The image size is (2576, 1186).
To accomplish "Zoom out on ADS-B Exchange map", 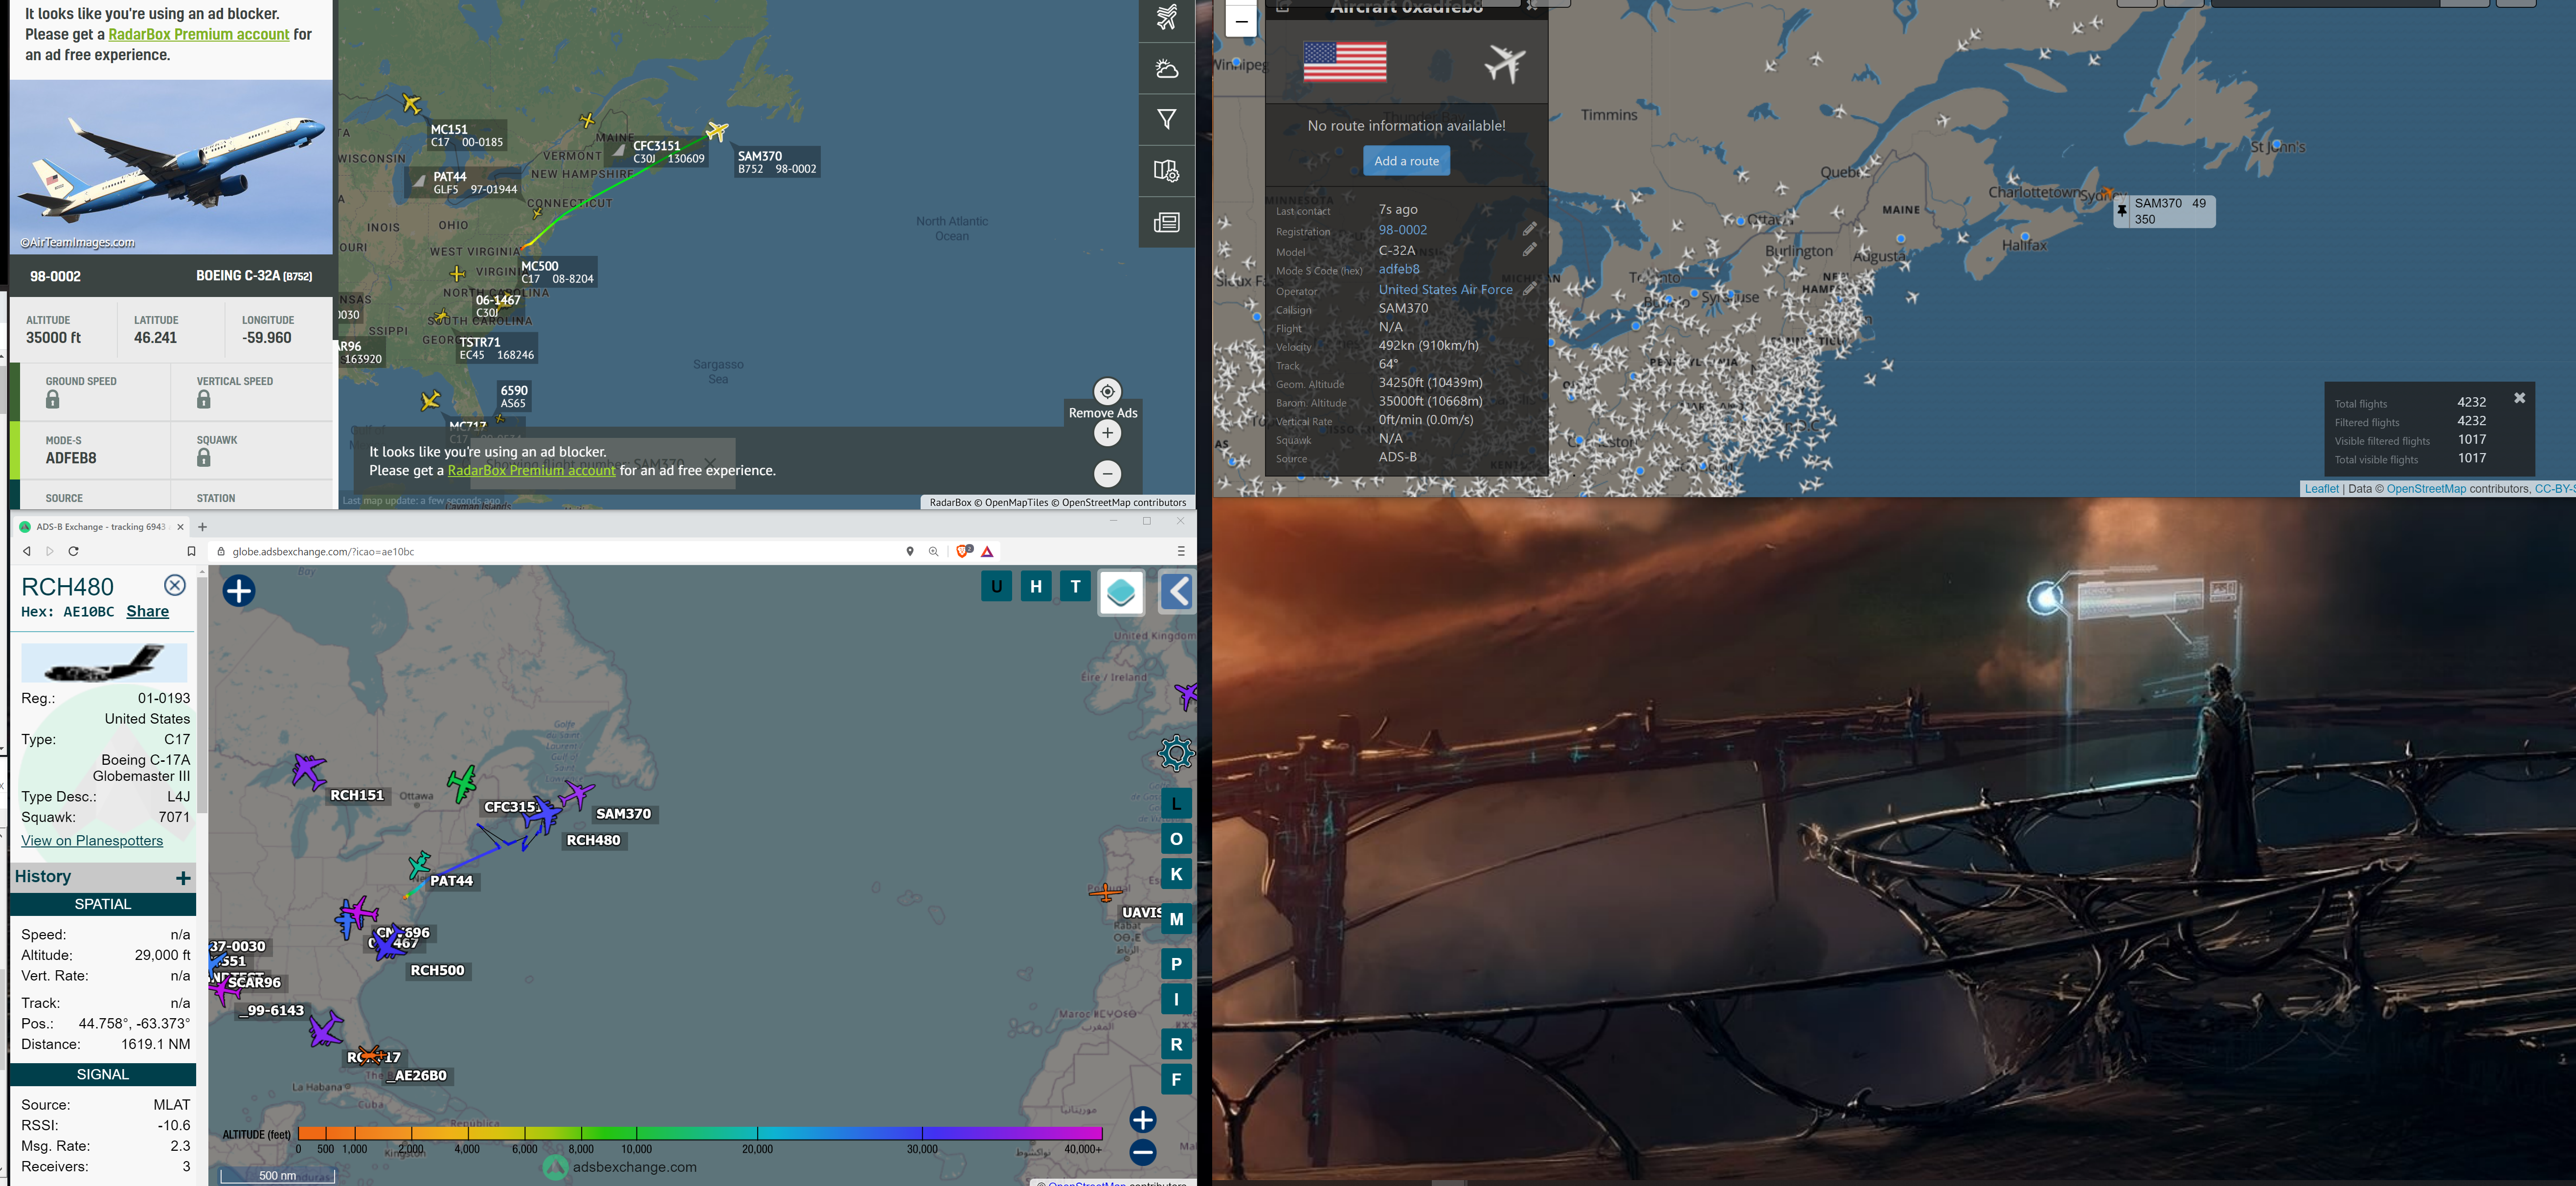I will (1143, 1152).
